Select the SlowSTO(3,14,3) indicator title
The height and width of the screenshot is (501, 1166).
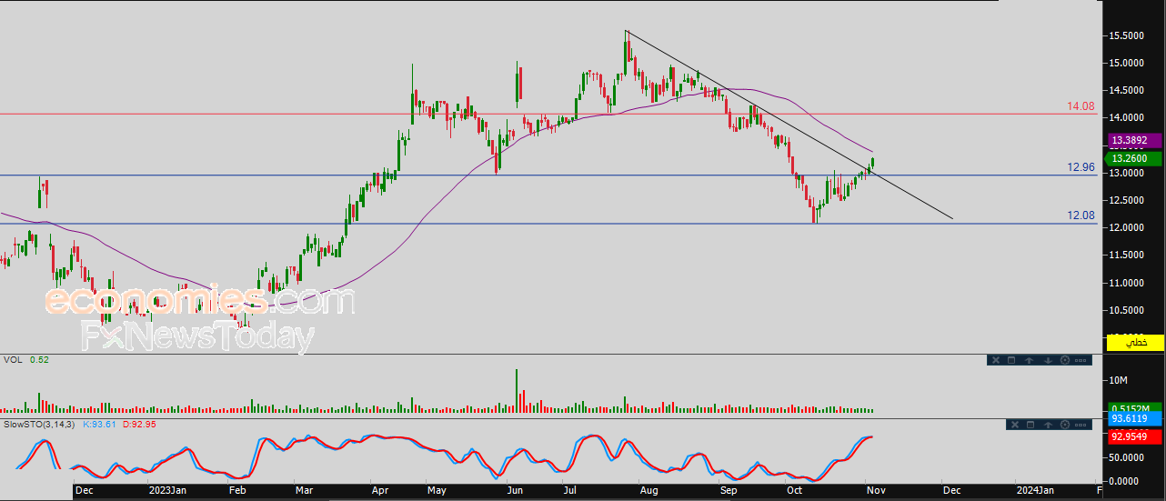click(x=41, y=425)
